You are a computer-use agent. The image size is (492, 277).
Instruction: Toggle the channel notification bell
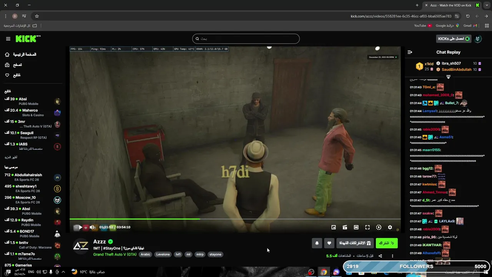(317, 243)
